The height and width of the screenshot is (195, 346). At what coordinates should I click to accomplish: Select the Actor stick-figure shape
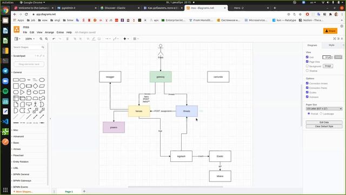pyautogui.click(x=35, y=105)
